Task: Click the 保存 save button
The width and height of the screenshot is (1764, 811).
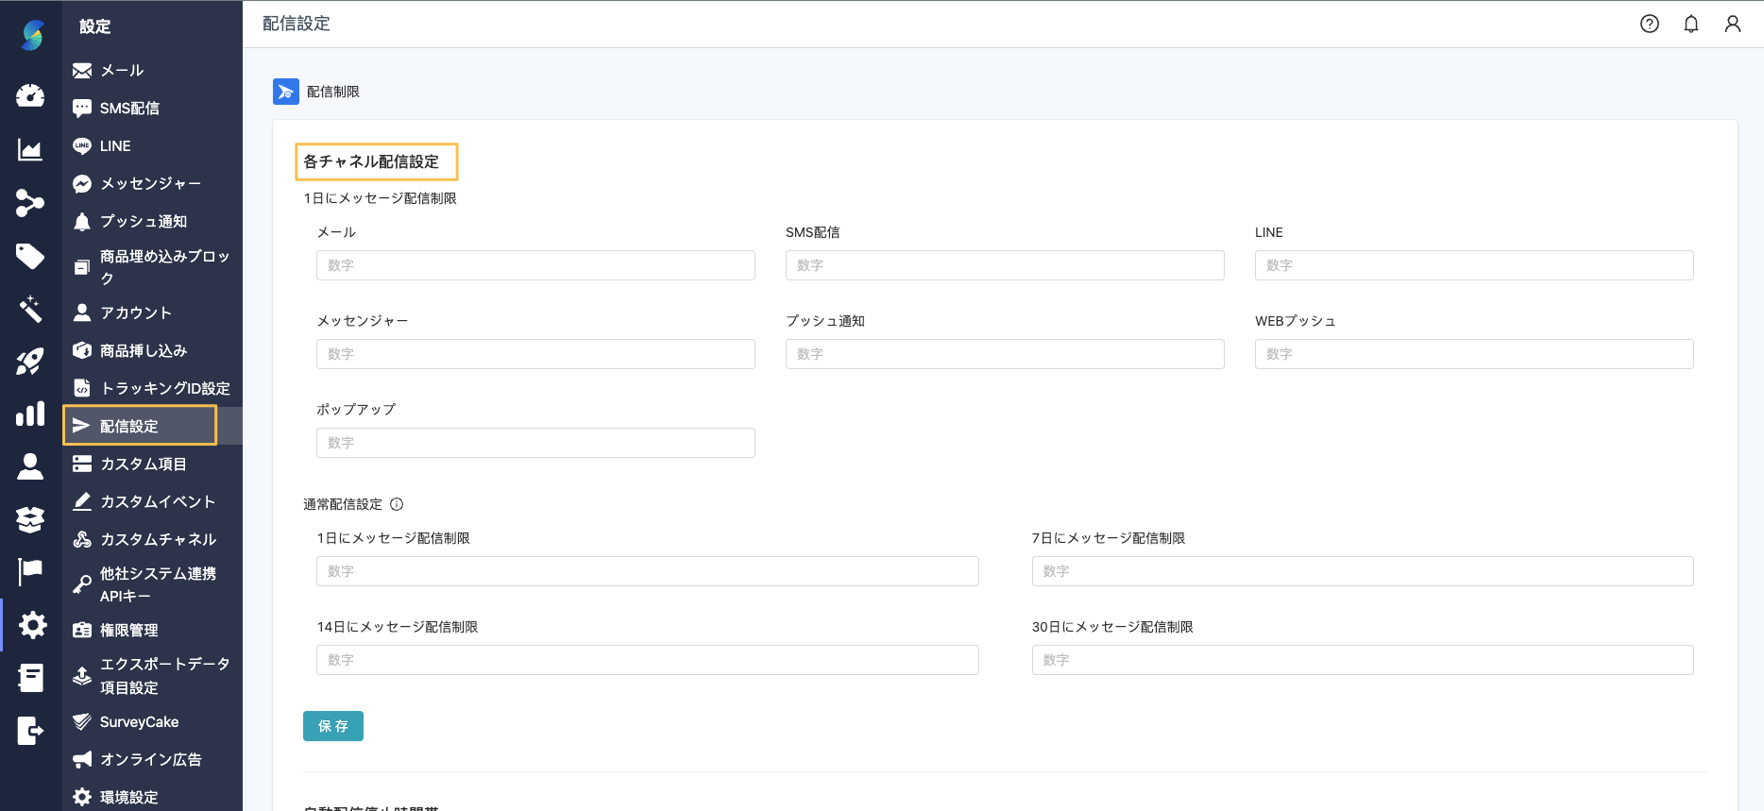Action: 333,726
